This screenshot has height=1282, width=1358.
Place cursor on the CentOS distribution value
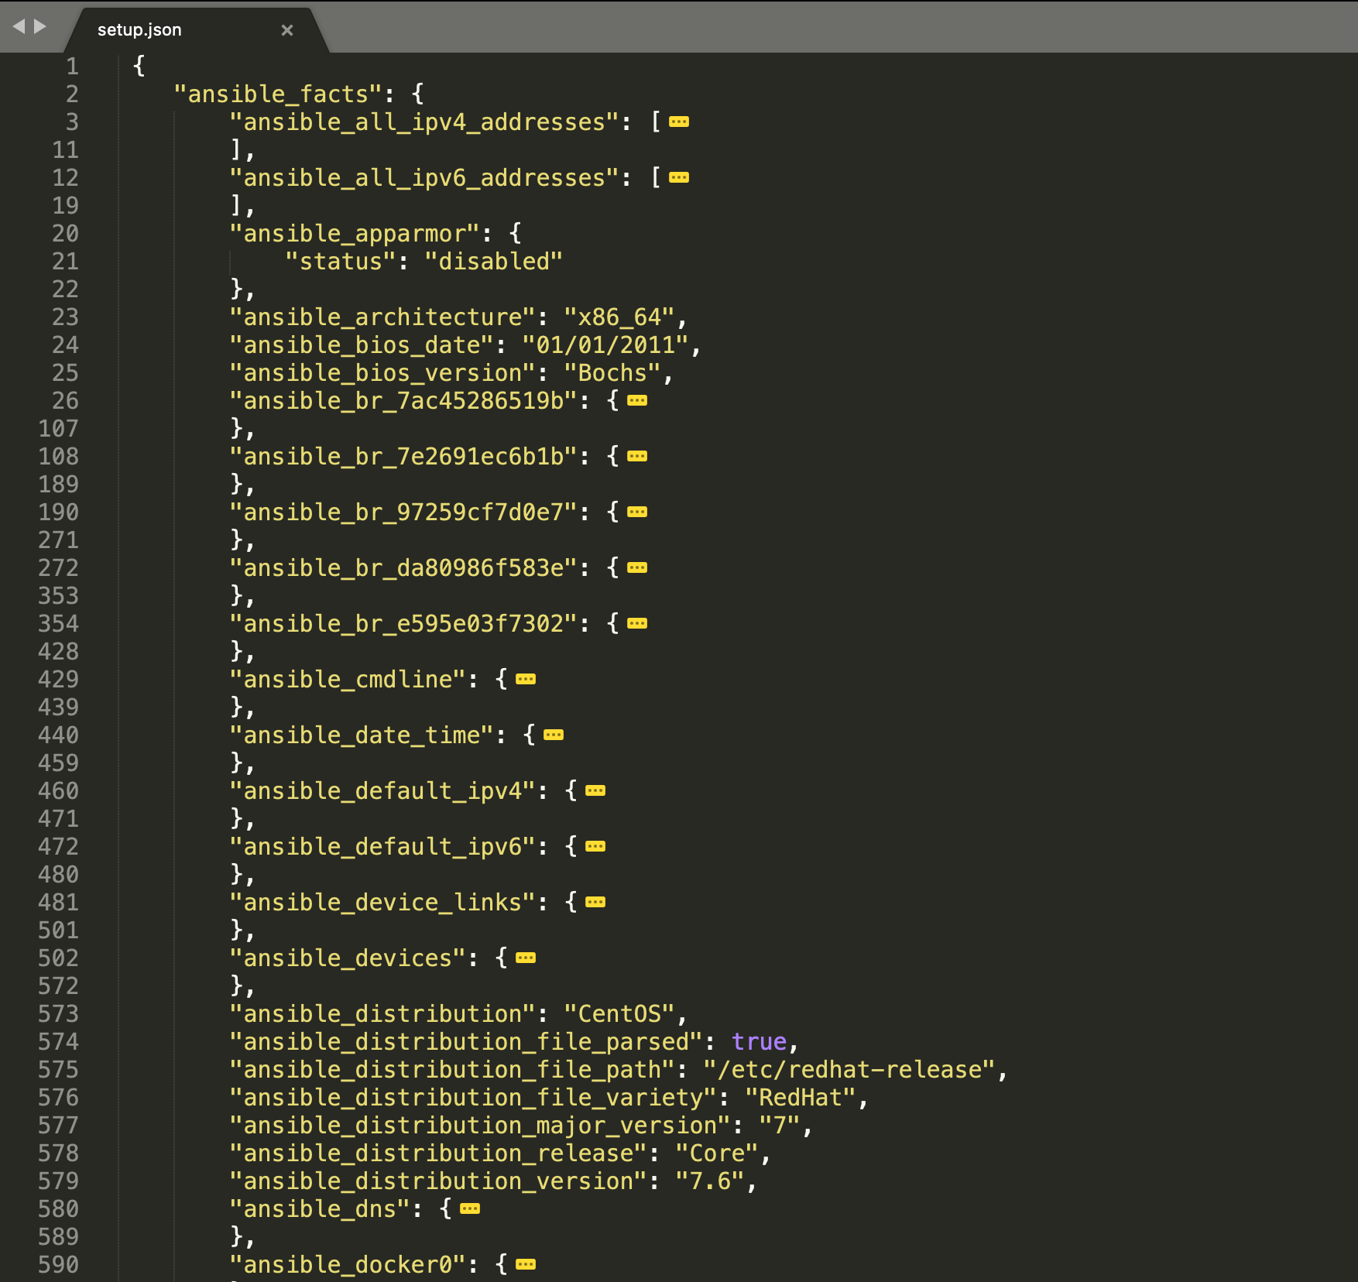pyautogui.click(x=619, y=1013)
